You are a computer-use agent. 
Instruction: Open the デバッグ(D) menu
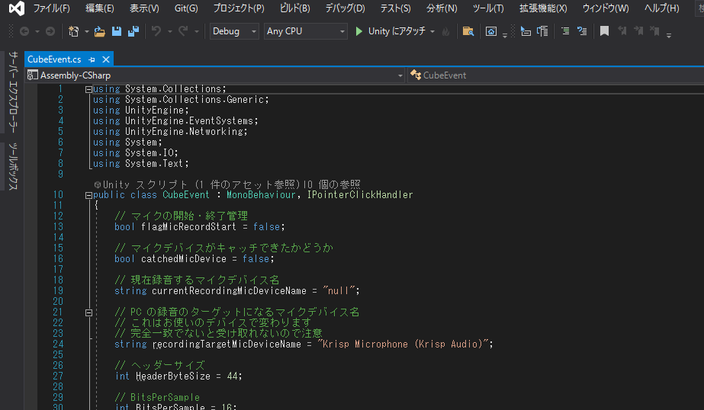345,8
